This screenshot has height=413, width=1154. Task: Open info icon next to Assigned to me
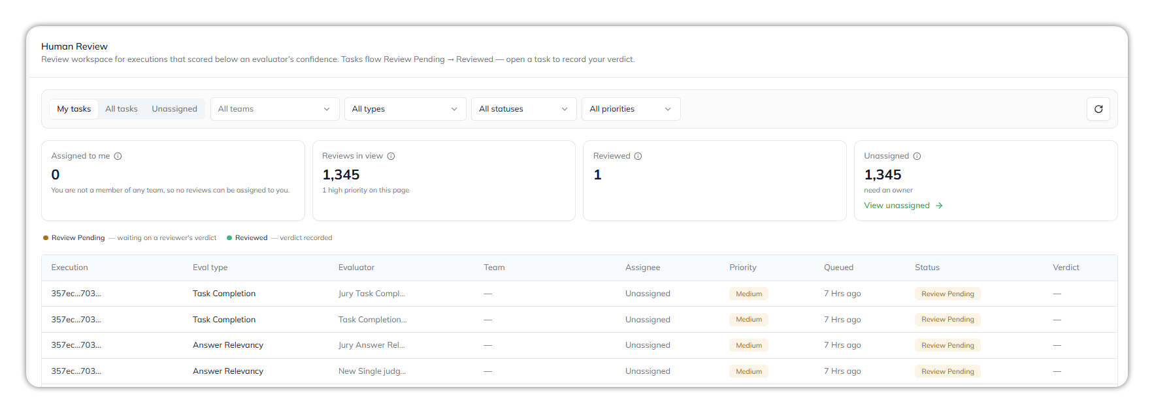click(x=118, y=156)
